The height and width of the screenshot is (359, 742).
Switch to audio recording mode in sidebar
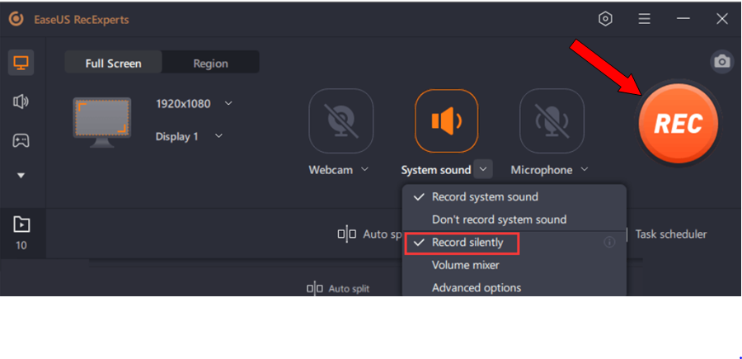[x=21, y=102]
